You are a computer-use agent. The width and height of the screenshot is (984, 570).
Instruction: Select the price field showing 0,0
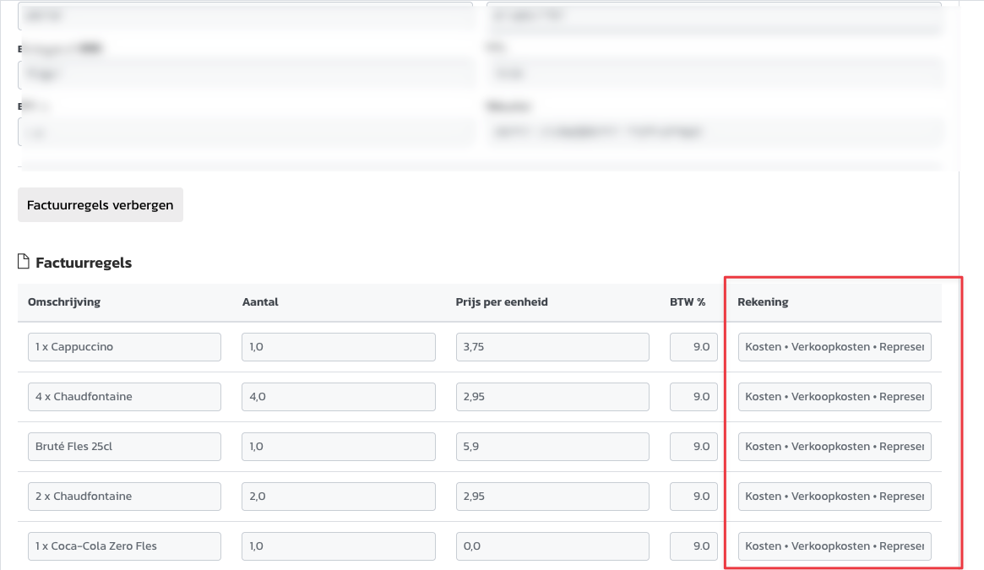[552, 546]
